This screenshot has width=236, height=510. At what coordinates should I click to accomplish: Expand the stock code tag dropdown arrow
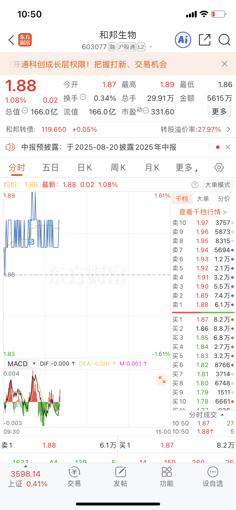(x=151, y=47)
